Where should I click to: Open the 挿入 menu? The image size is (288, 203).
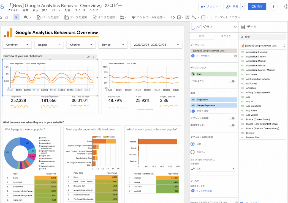pyautogui.click(x=45, y=10)
